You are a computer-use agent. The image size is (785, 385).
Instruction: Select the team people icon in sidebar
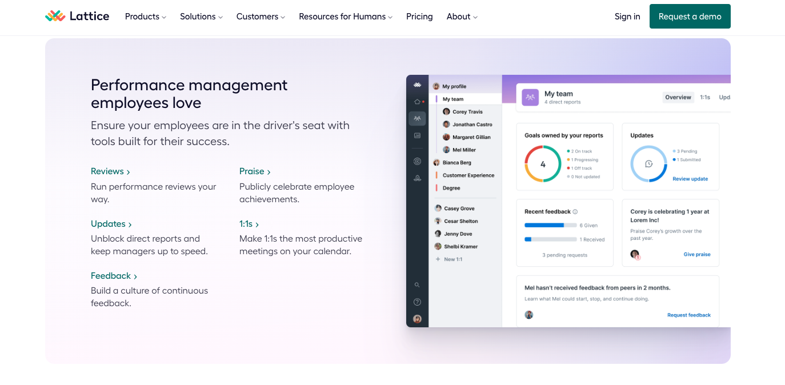[417, 118]
